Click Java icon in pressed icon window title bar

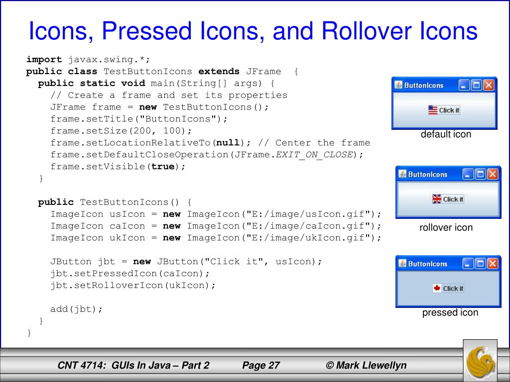pyautogui.click(x=402, y=264)
